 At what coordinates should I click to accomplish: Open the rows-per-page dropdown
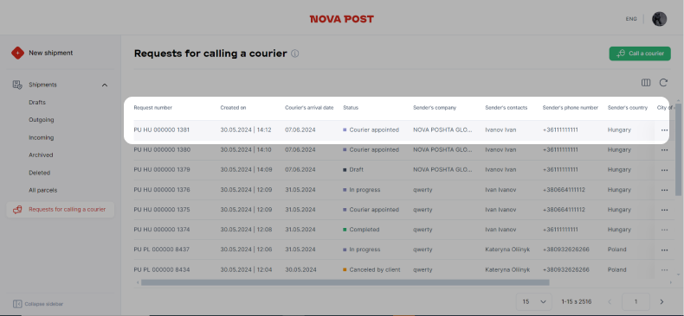click(534, 301)
